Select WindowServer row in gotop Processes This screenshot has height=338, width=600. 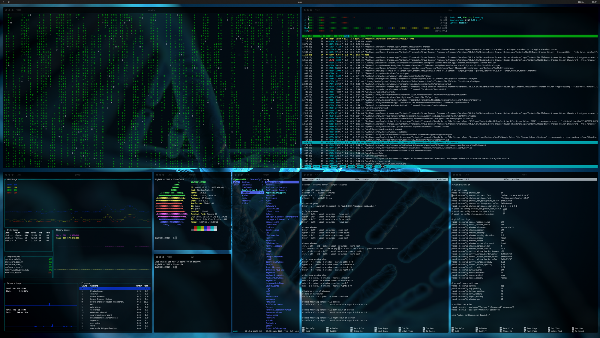coord(115,291)
